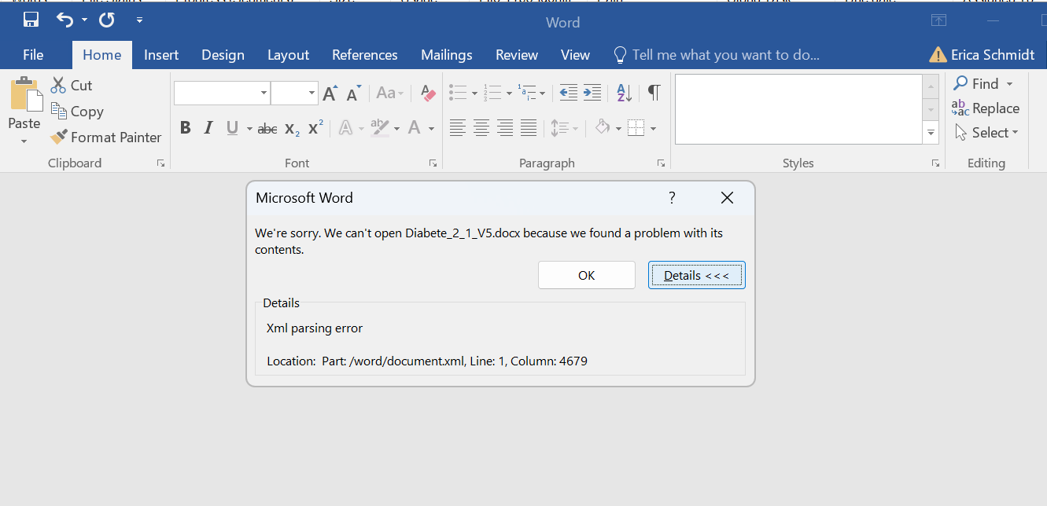Select the Format Painter tool

[105, 137]
